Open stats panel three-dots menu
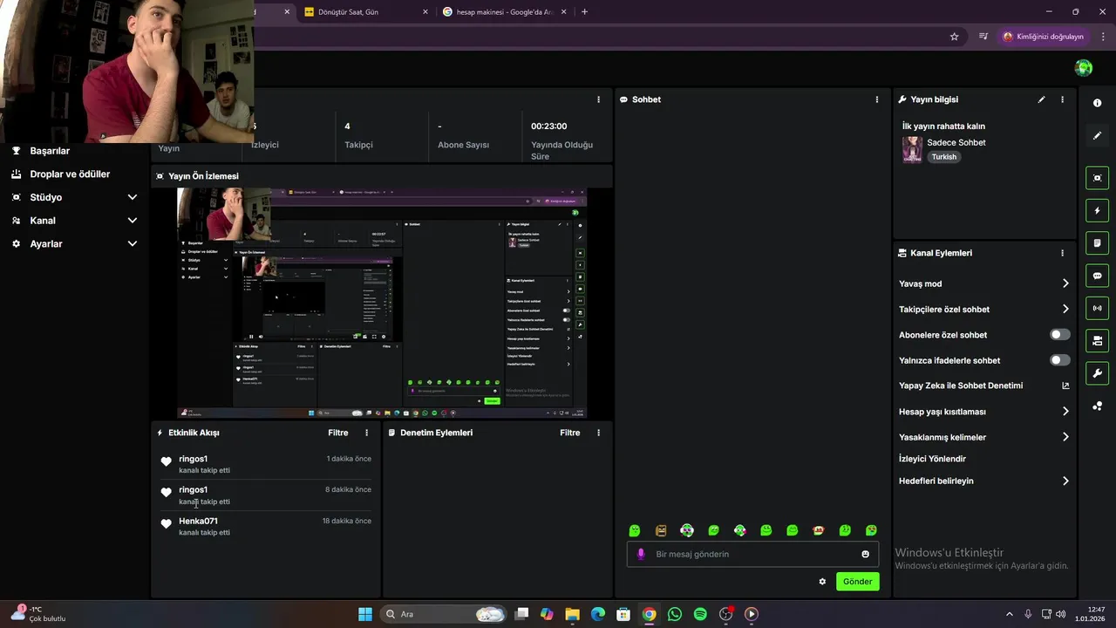Screen dimensions: 1116x628 (x=598, y=99)
